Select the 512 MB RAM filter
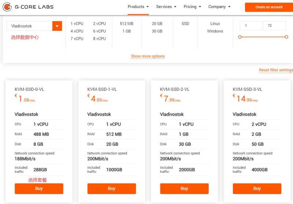The height and width of the screenshot is (204, 293). [x=126, y=23]
